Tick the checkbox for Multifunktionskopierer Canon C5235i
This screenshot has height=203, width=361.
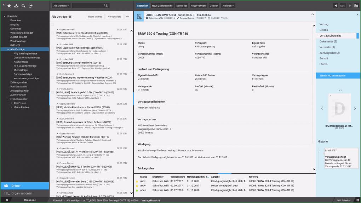click(52, 107)
